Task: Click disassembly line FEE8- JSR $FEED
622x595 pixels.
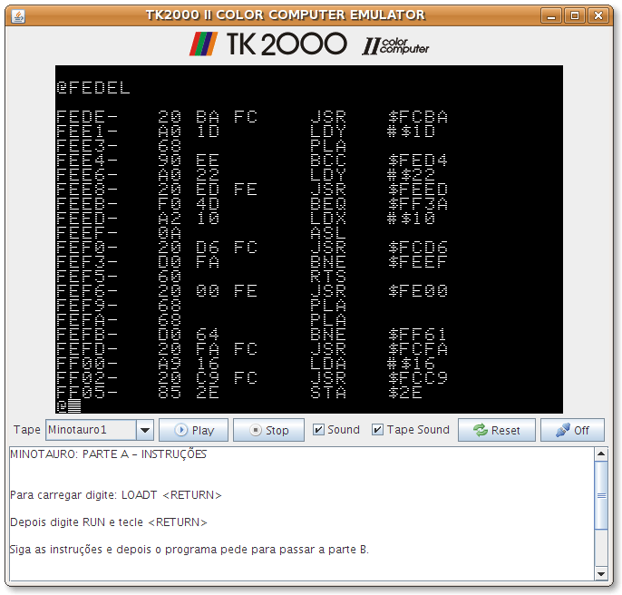Action: click(x=252, y=190)
